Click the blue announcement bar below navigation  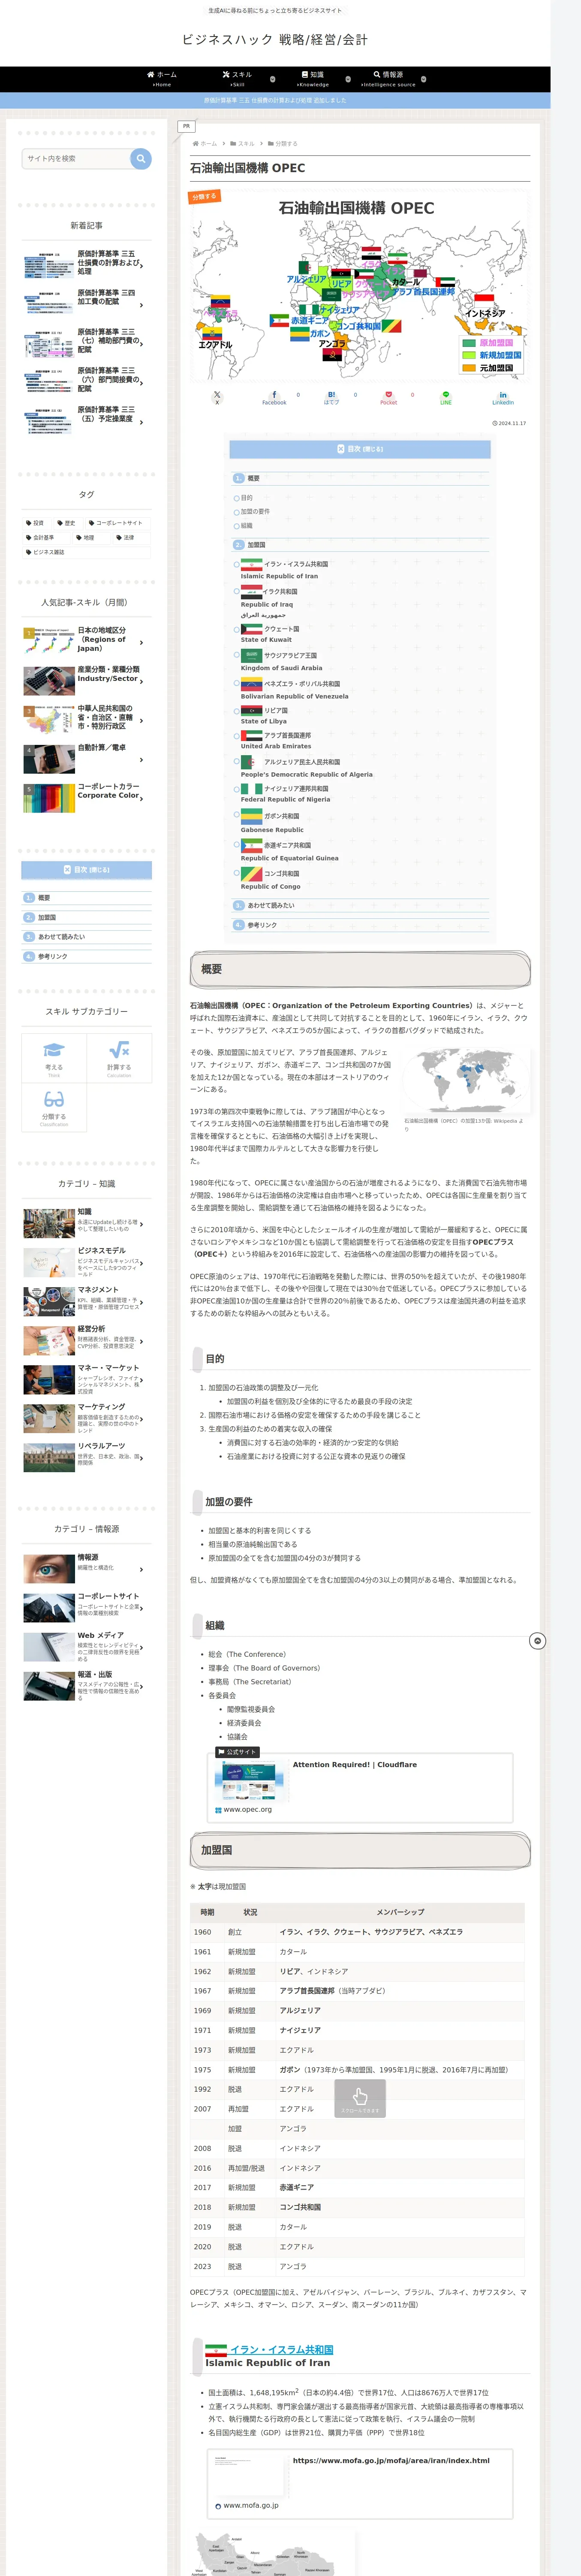click(276, 101)
